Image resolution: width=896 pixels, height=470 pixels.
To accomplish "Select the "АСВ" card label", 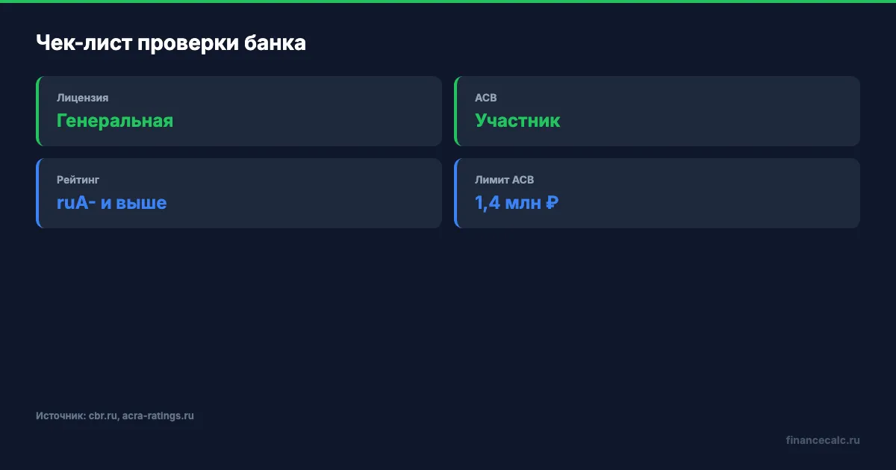I will [x=485, y=98].
